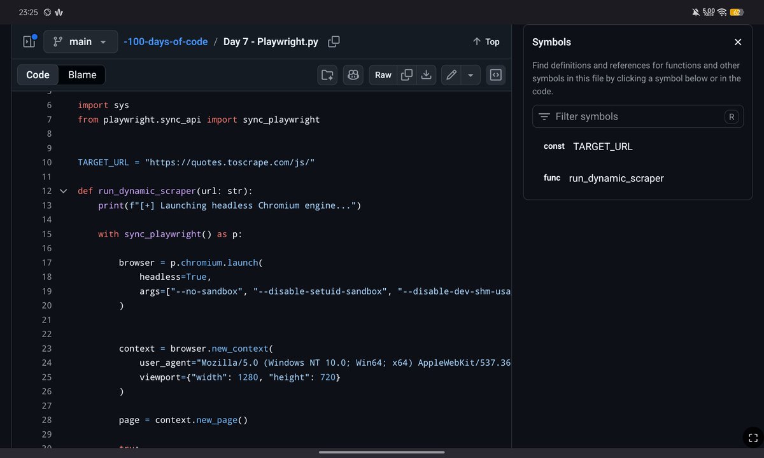Click the "import sys" code line
The height and width of the screenshot is (458, 764).
point(103,105)
